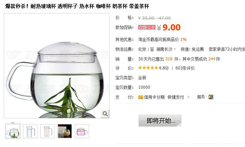Viewport: 245px width, 147px height.
Task: Click the 318 sold count number
Action: (x=169, y=59)
